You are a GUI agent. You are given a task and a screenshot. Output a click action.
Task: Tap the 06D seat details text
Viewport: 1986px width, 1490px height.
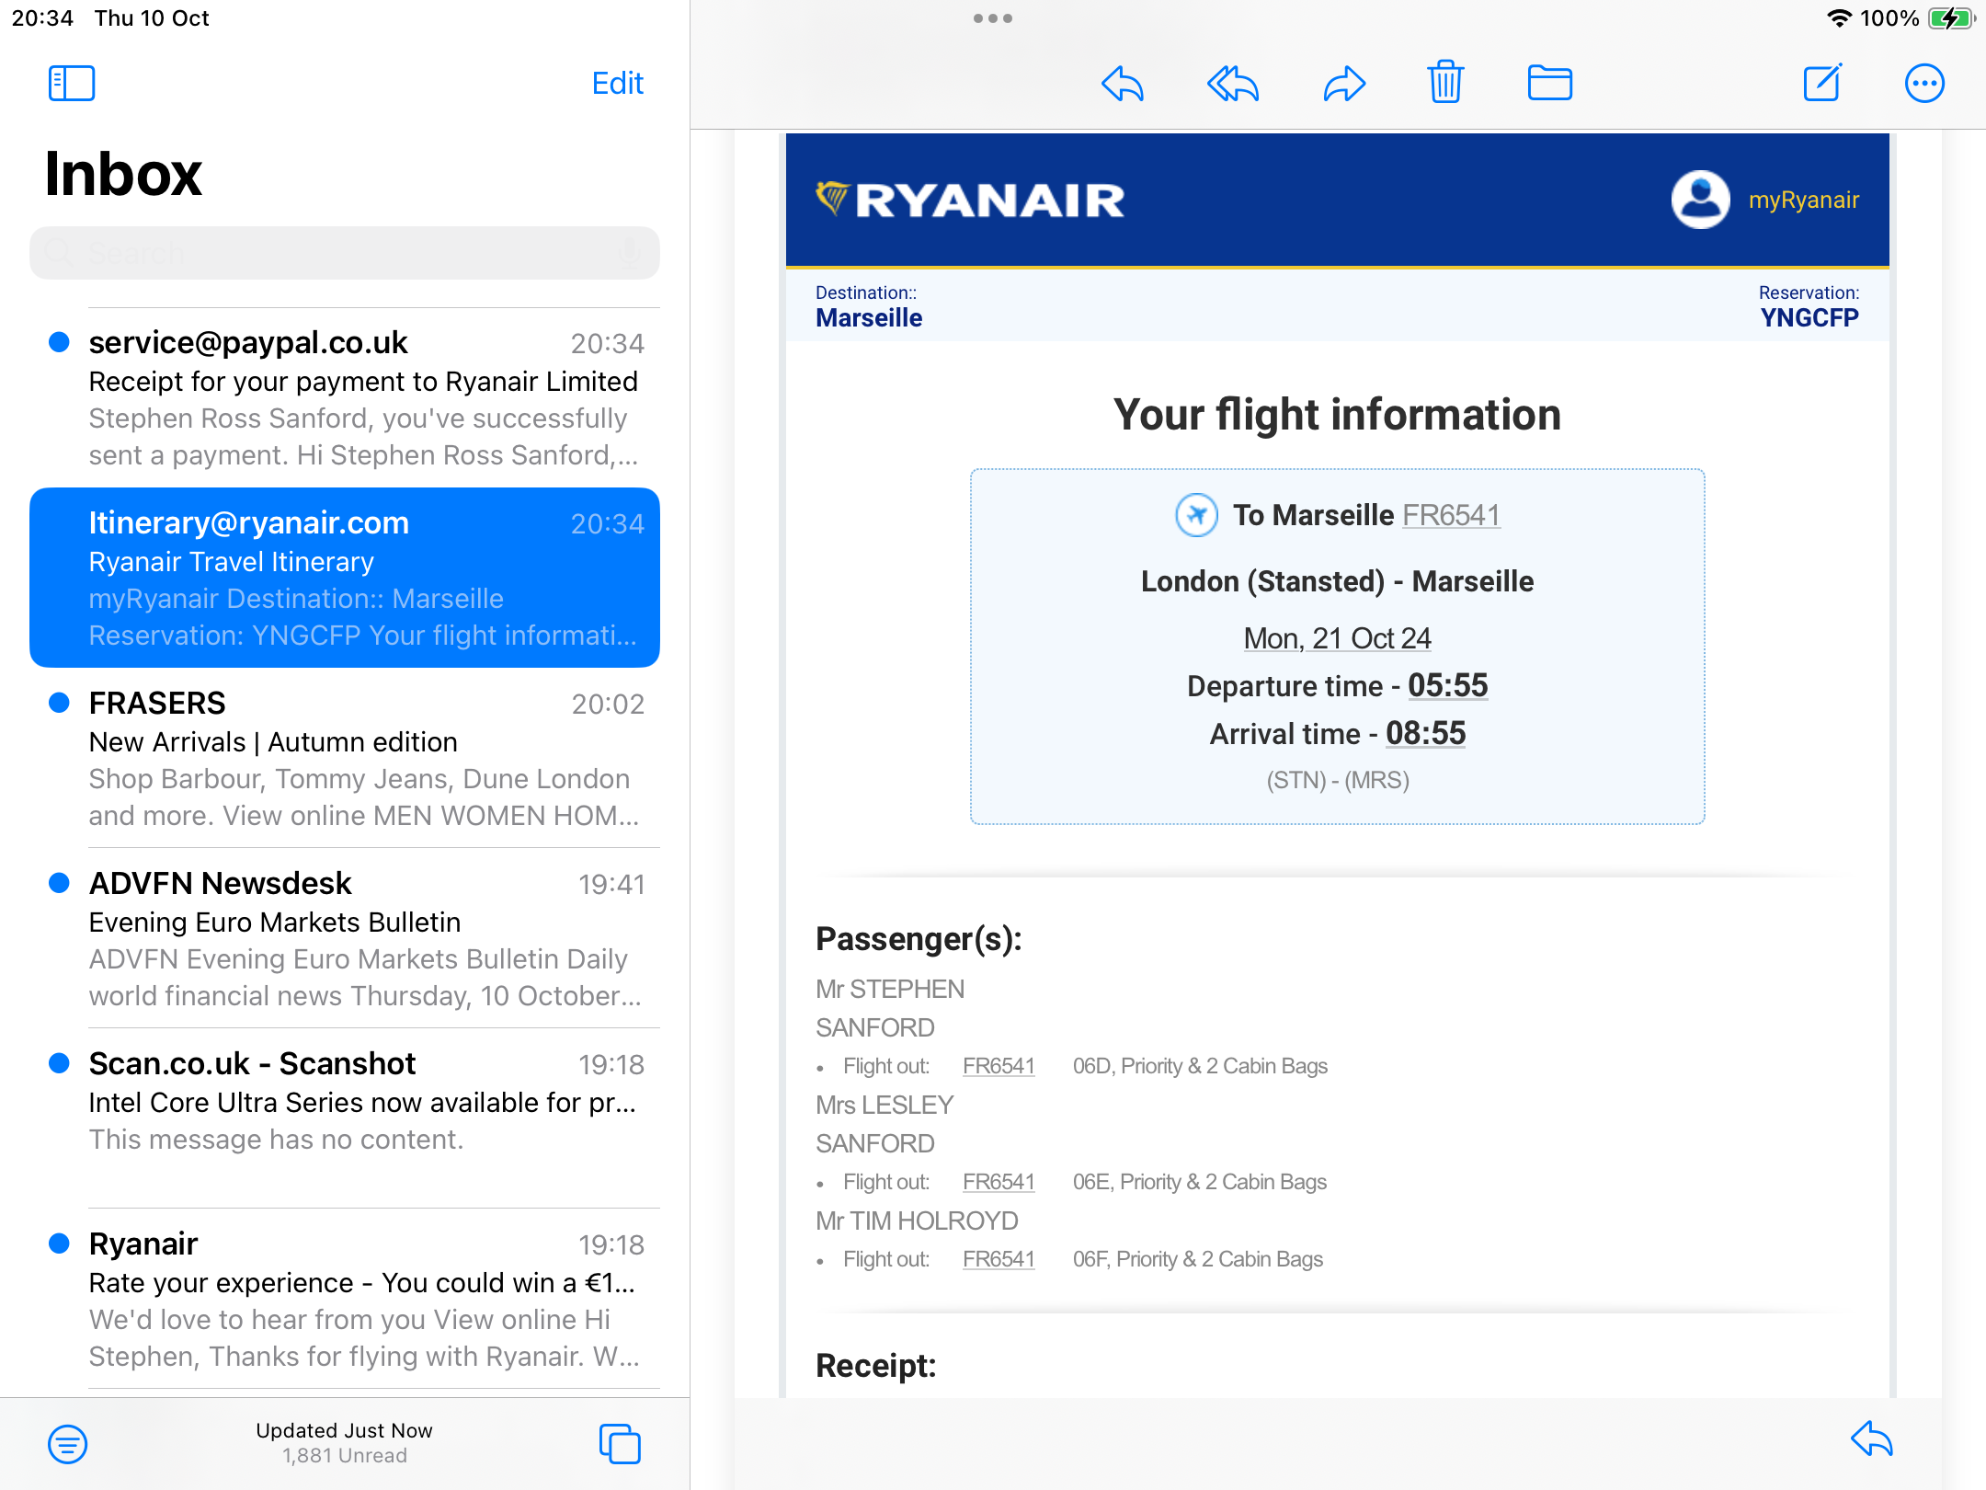[x=1200, y=1066]
